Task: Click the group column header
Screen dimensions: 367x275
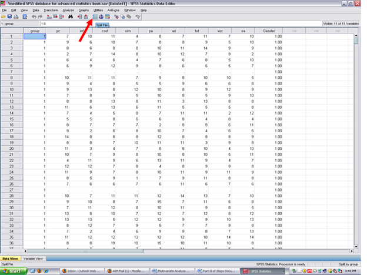Action: pyautogui.click(x=35, y=30)
